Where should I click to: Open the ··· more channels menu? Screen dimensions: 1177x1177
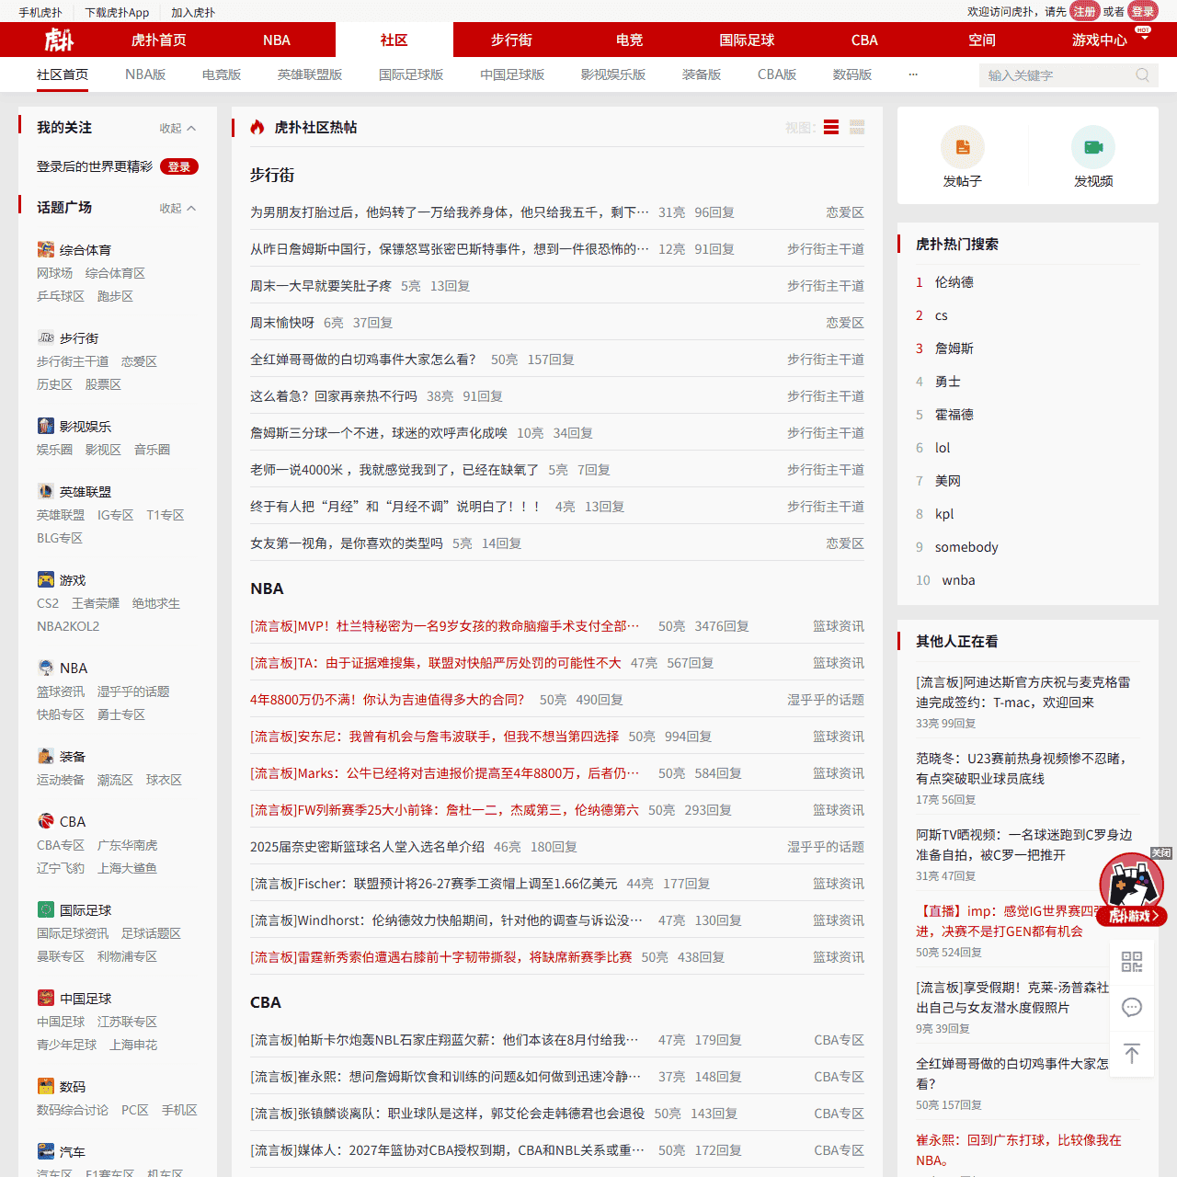[913, 74]
